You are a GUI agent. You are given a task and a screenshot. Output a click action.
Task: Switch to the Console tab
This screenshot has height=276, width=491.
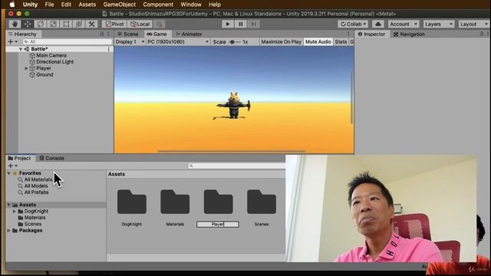click(51, 159)
